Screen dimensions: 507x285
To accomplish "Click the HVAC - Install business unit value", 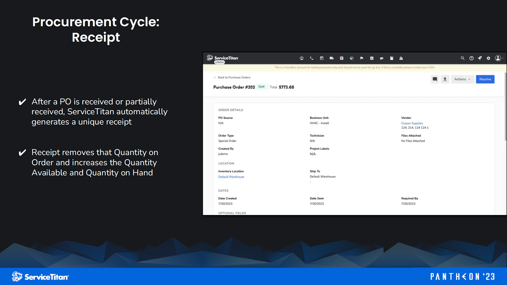I will 319,123.
